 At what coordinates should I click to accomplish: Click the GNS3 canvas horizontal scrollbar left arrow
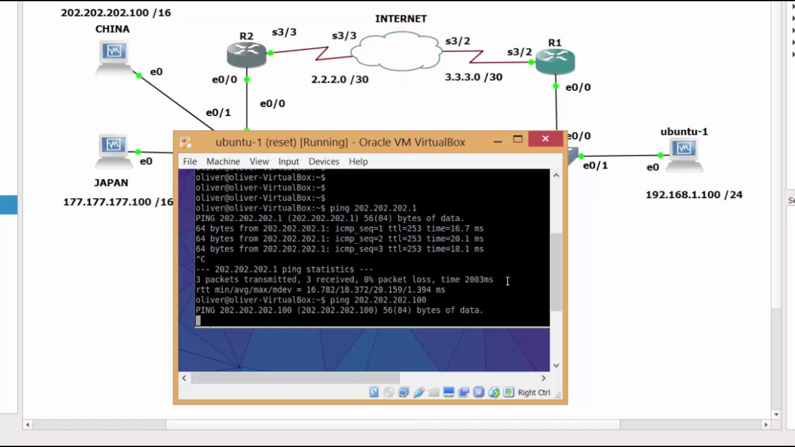(x=27, y=425)
